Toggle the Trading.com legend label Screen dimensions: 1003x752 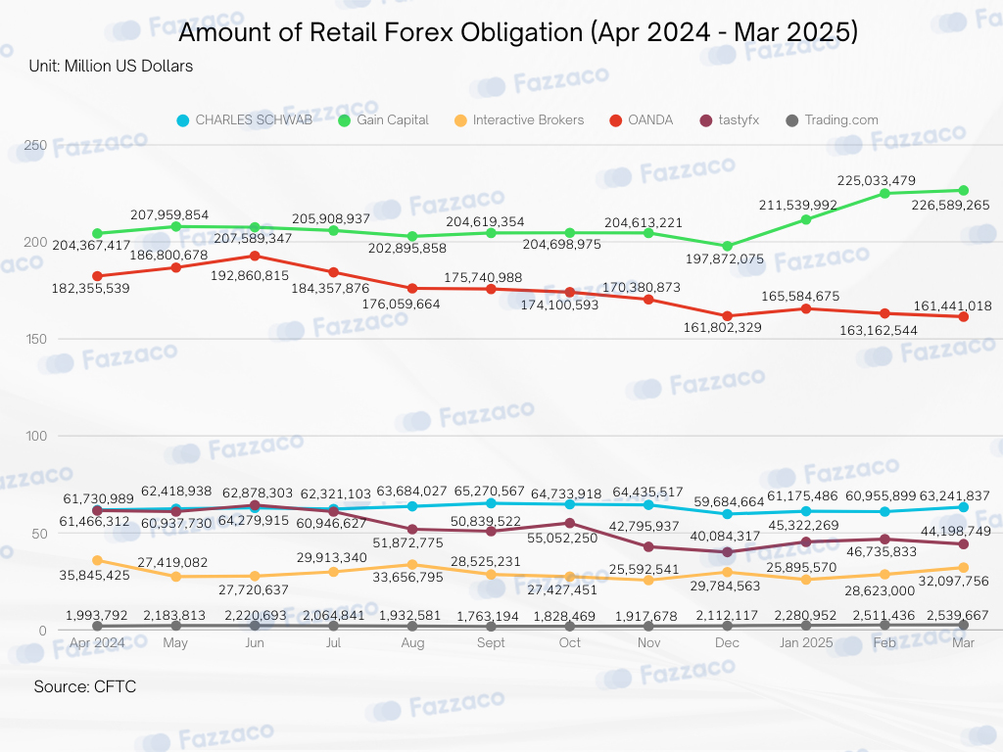(x=841, y=120)
